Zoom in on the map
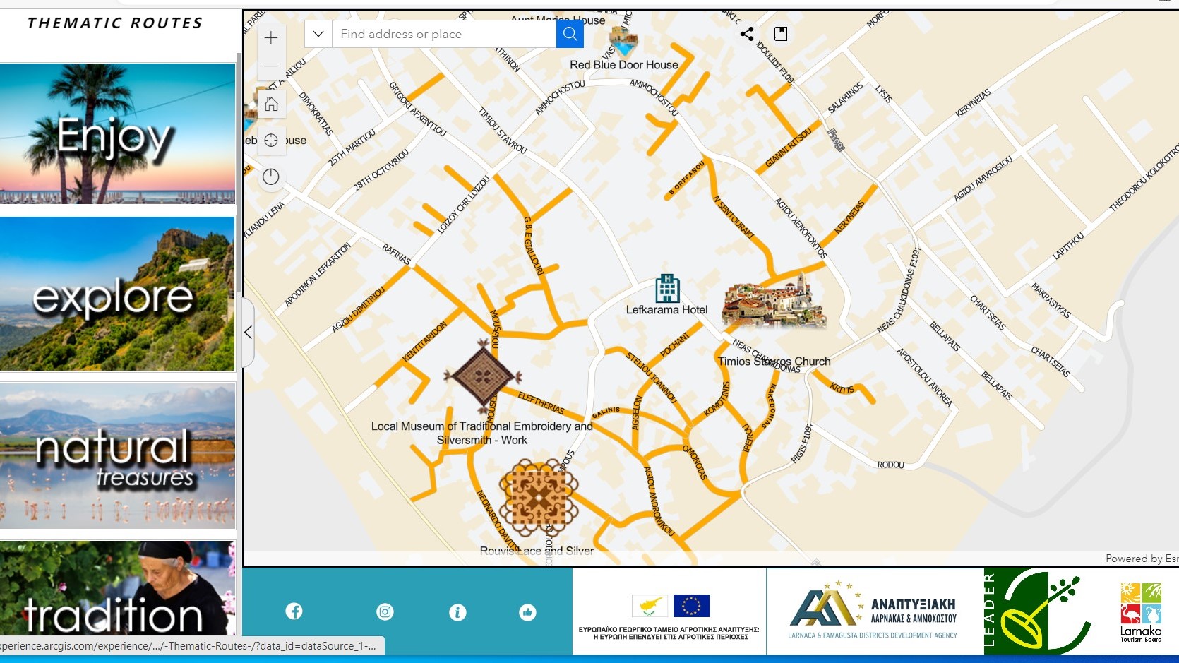 (x=270, y=37)
